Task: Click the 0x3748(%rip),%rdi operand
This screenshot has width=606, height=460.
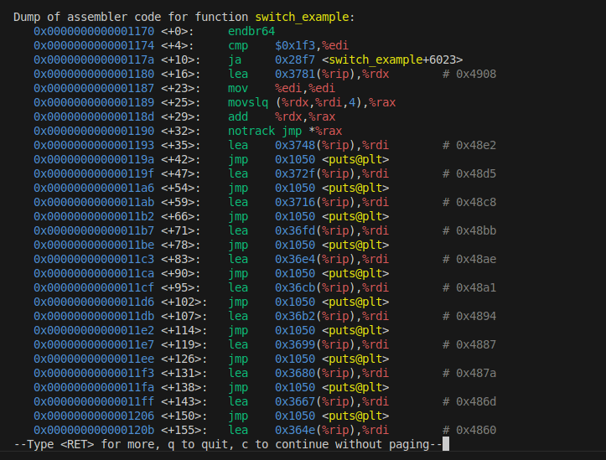Action: point(331,145)
